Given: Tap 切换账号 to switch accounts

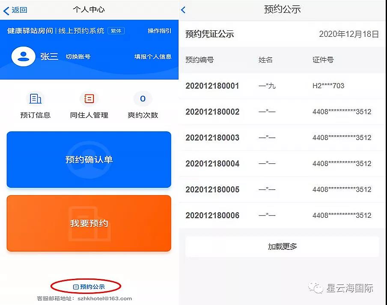Looking at the screenshot, I should tap(71, 56).
